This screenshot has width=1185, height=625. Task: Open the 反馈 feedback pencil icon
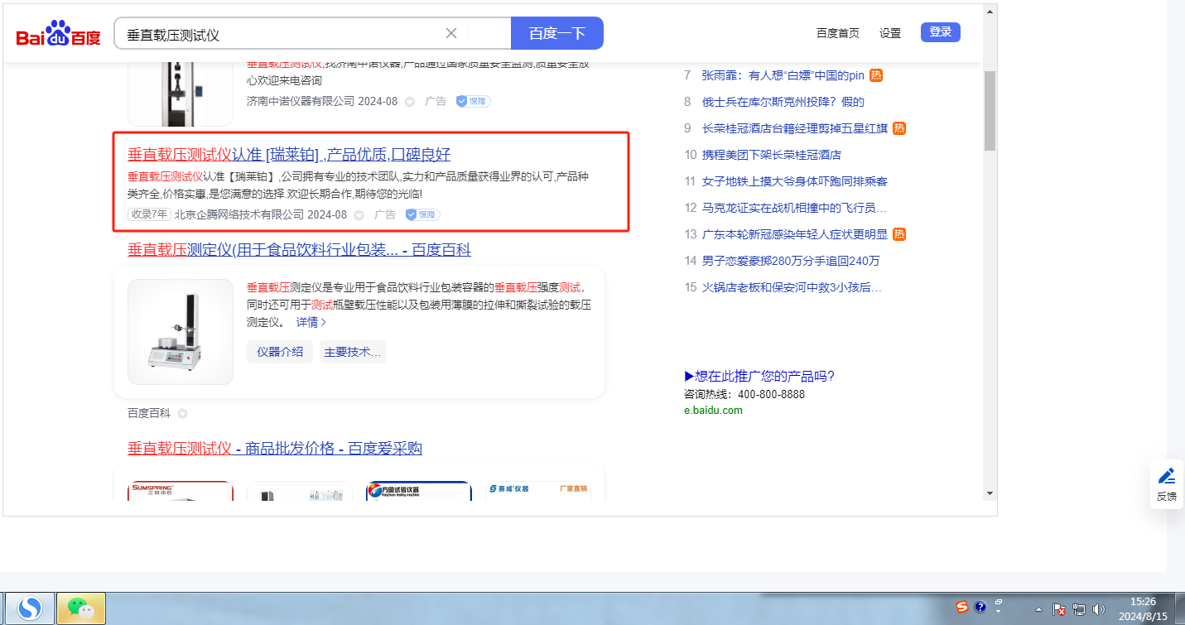tap(1167, 476)
